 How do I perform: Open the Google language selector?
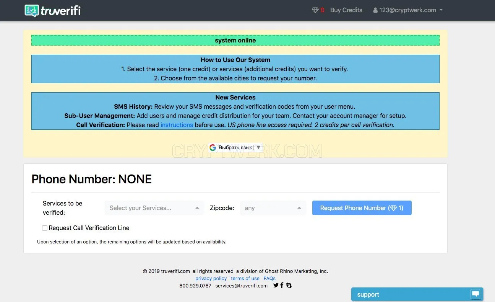(x=235, y=147)
